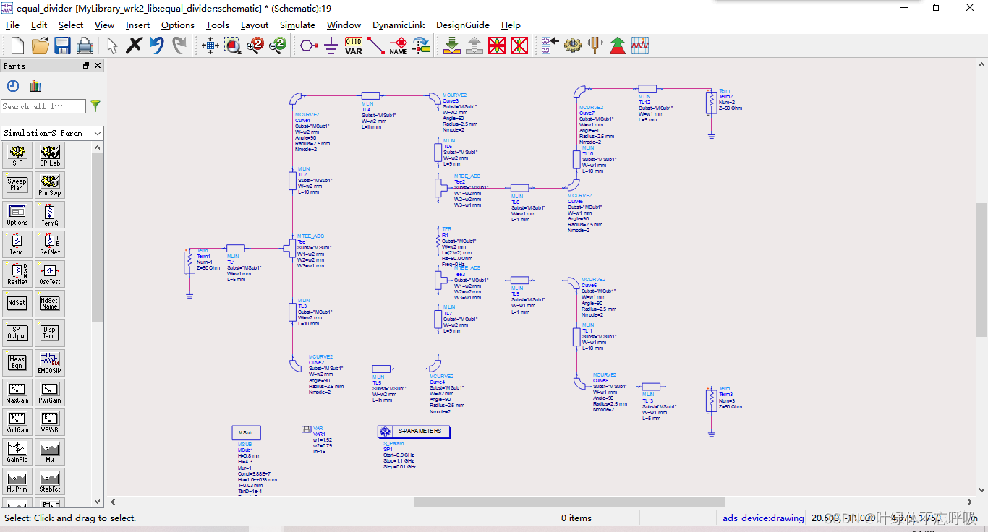Select the Insert Wire tool
988x532 pixels.
(376, 46)
